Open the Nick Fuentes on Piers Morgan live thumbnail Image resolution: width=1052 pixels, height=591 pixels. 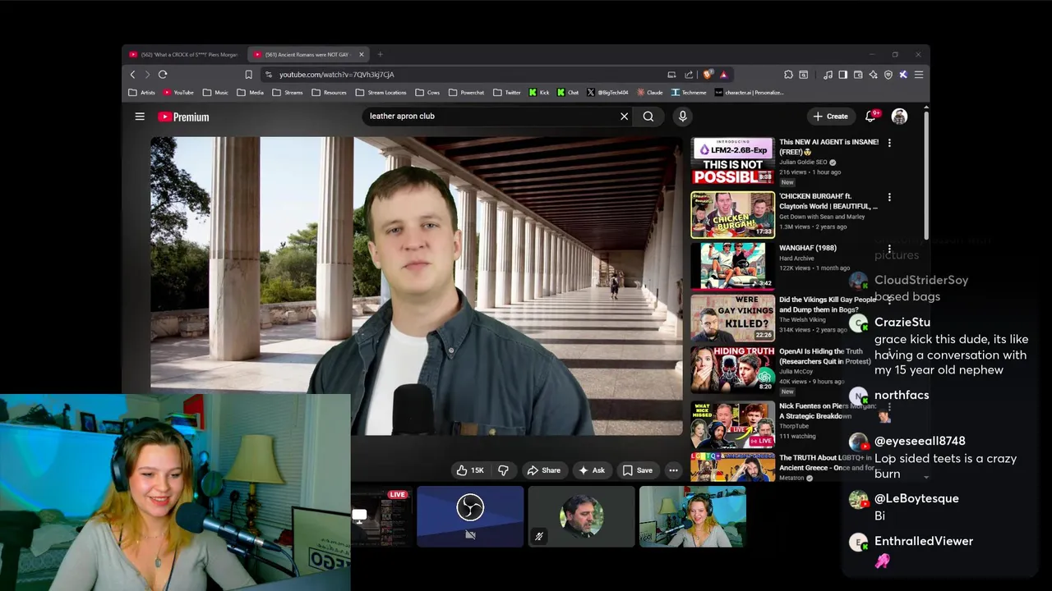732,424
